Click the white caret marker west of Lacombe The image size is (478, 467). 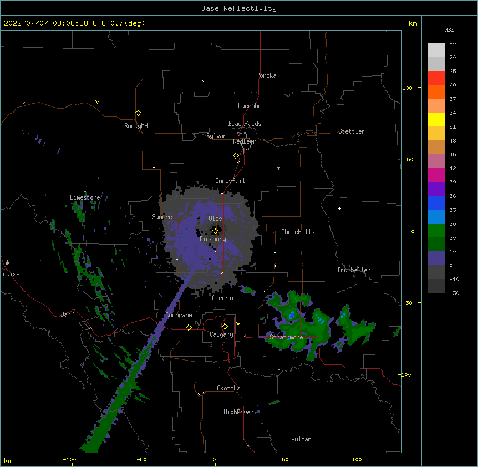[x=220, y=110]
